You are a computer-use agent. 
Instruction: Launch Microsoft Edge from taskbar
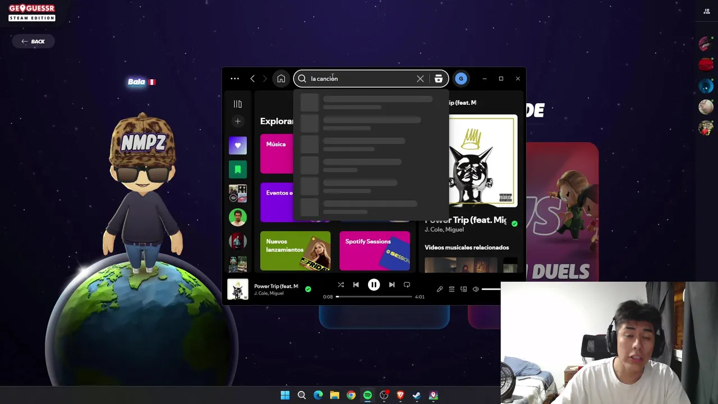[318, 396]
